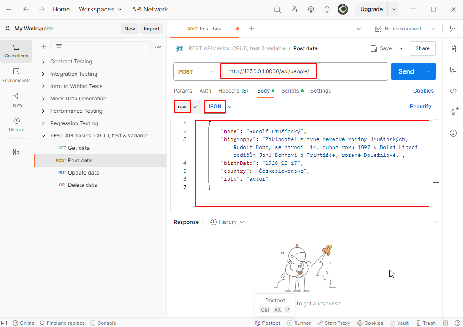Open the layout icon in the status bar
Image resolution: width=463 pixels, height=327 pixels.
point(445,323)
